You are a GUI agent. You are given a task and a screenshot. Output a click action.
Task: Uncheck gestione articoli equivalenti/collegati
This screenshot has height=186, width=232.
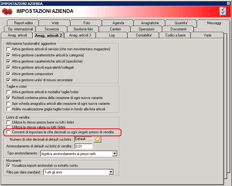[8, 67]
